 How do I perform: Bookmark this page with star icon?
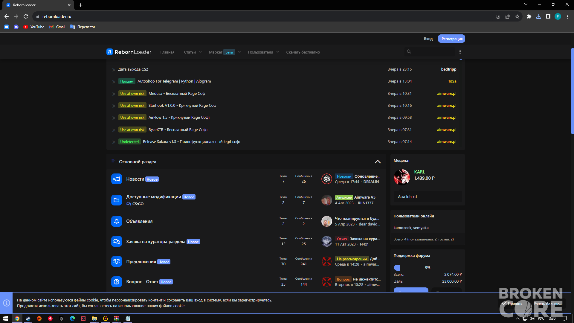(x=517, y=16)
